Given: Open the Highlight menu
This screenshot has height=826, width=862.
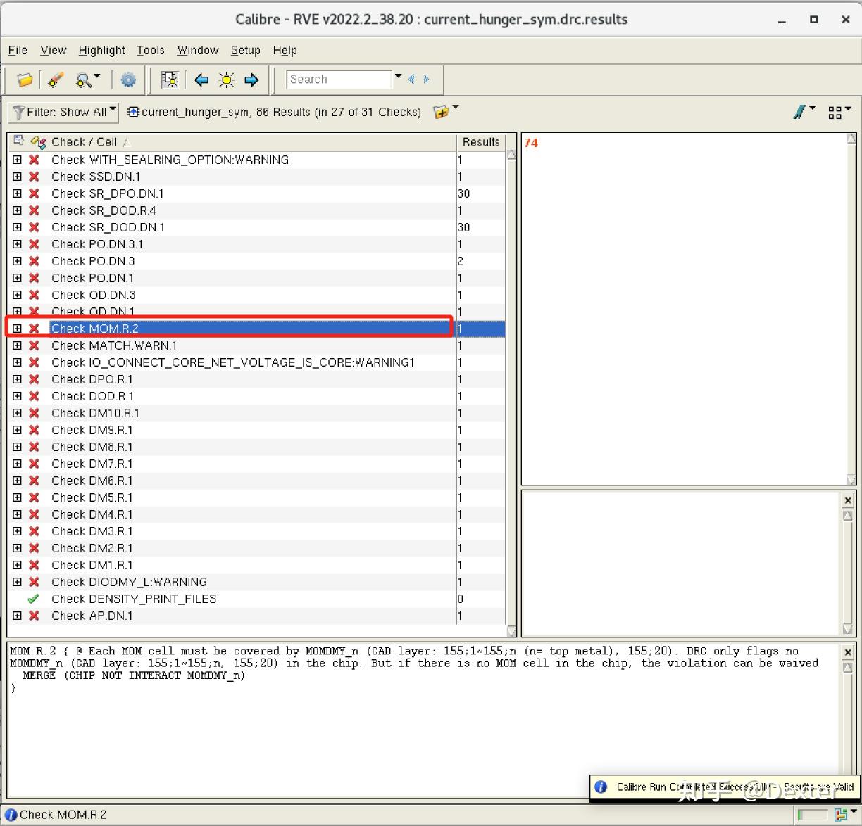Looking at the screenshot, I should click(x=101, y=50).
